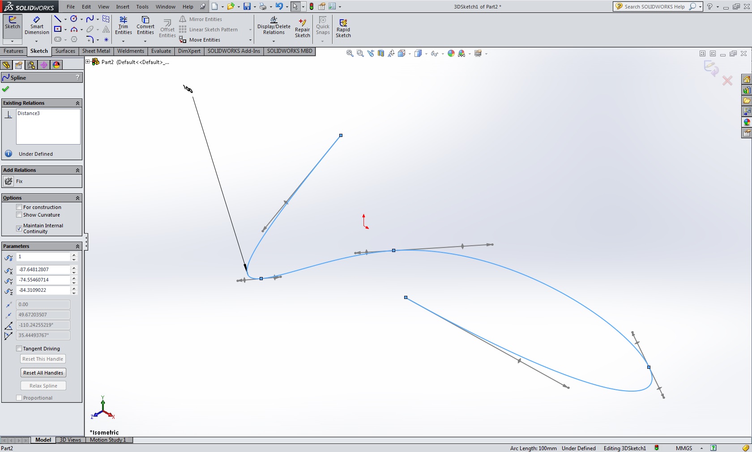Uncheck Maintain Internal Continuity
Screen dimensions: 752x452
click(19, 228)
